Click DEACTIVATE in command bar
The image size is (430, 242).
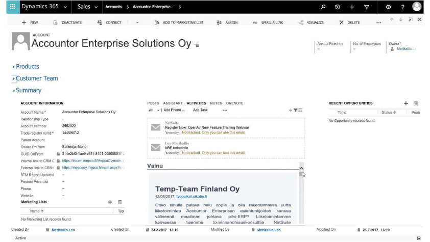pos(67,22)
